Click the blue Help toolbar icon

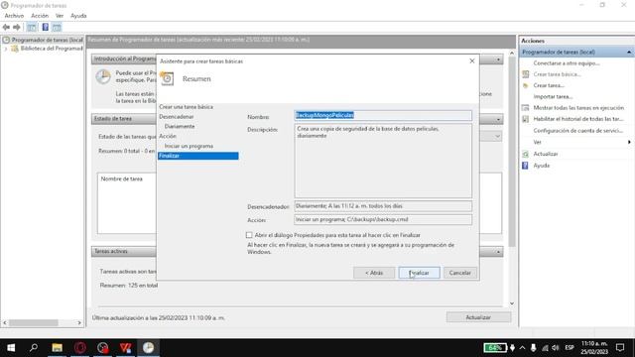pyautogui.click(x=46, y=27)
